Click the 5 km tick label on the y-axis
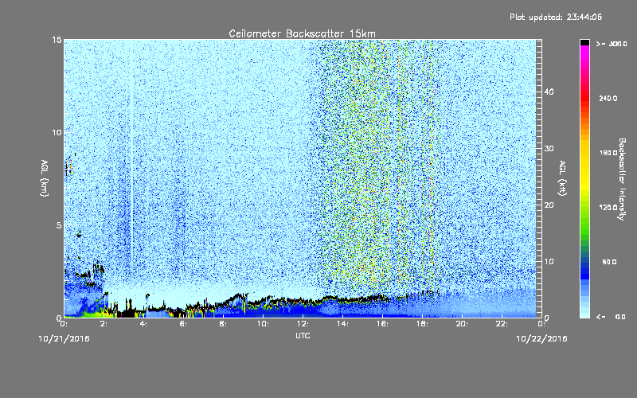637x398 pixels. tap(59, 225)
